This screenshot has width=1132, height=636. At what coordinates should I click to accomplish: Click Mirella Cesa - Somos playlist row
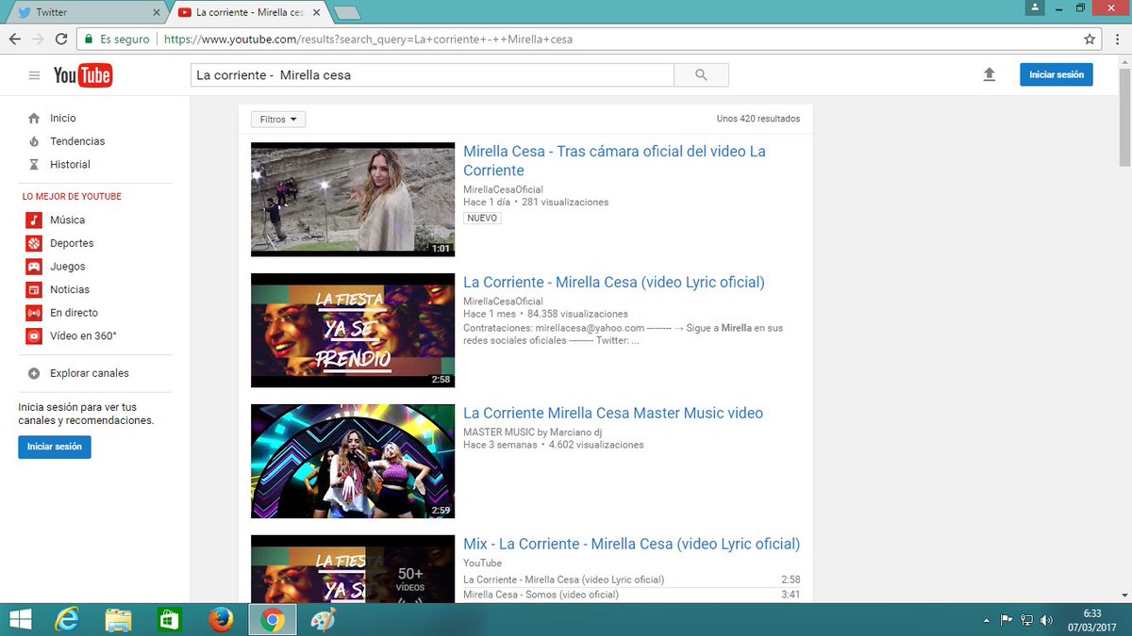(x=632, y=595)
